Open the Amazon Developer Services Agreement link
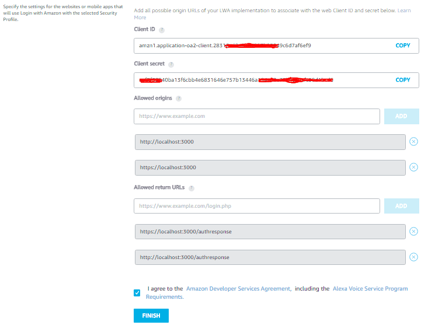 click(239, 288)
